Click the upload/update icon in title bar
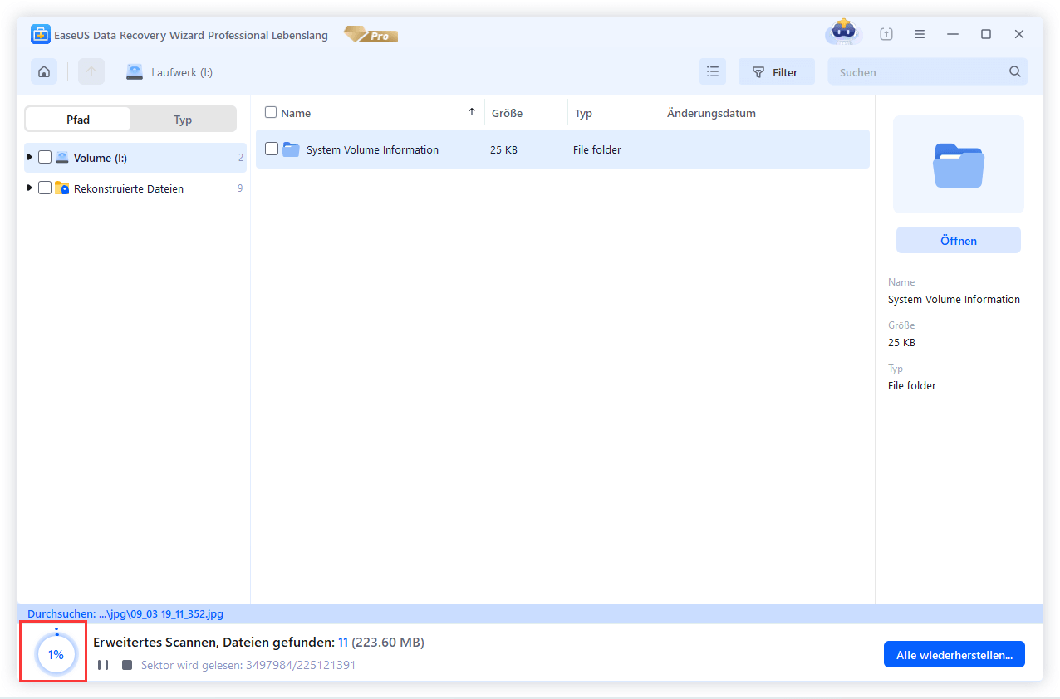Viewport: 1060px width, 699px height. tap(886, 34)
